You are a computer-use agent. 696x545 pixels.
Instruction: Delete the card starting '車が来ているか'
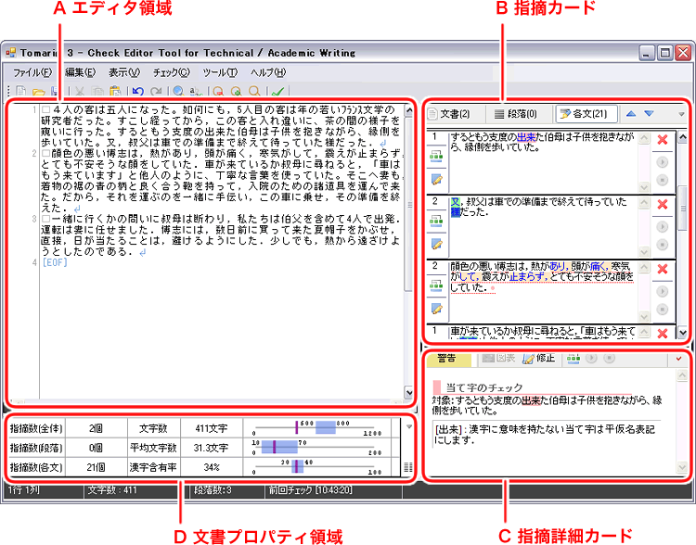[663, 333]
